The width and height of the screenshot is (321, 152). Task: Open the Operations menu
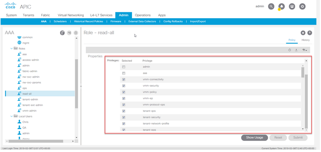coord(143,15)
